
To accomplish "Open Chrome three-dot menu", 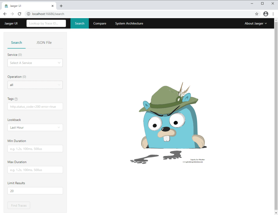I will [x=273, y=14].
